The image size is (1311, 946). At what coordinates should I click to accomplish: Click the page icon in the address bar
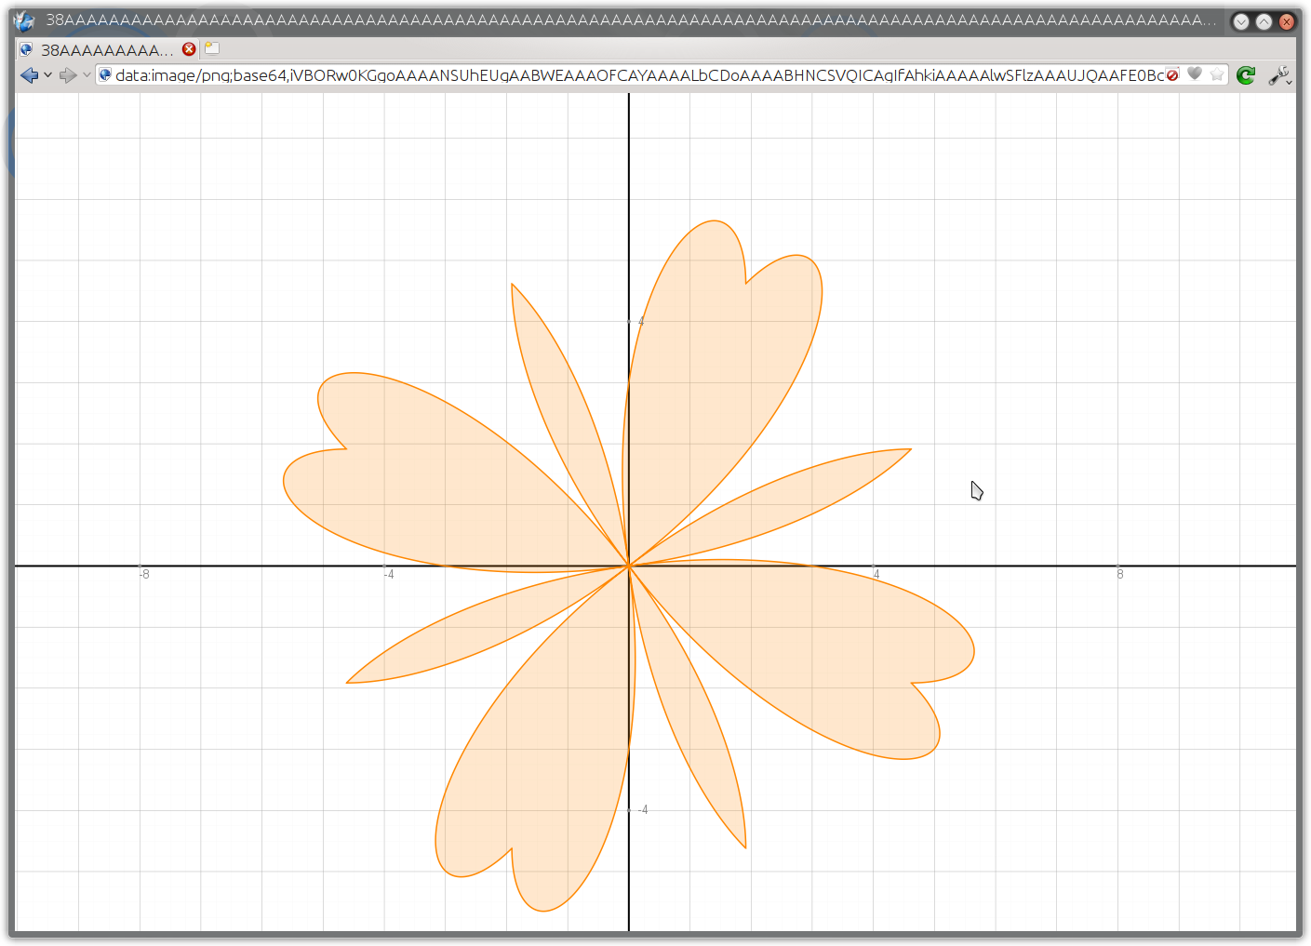105,74
